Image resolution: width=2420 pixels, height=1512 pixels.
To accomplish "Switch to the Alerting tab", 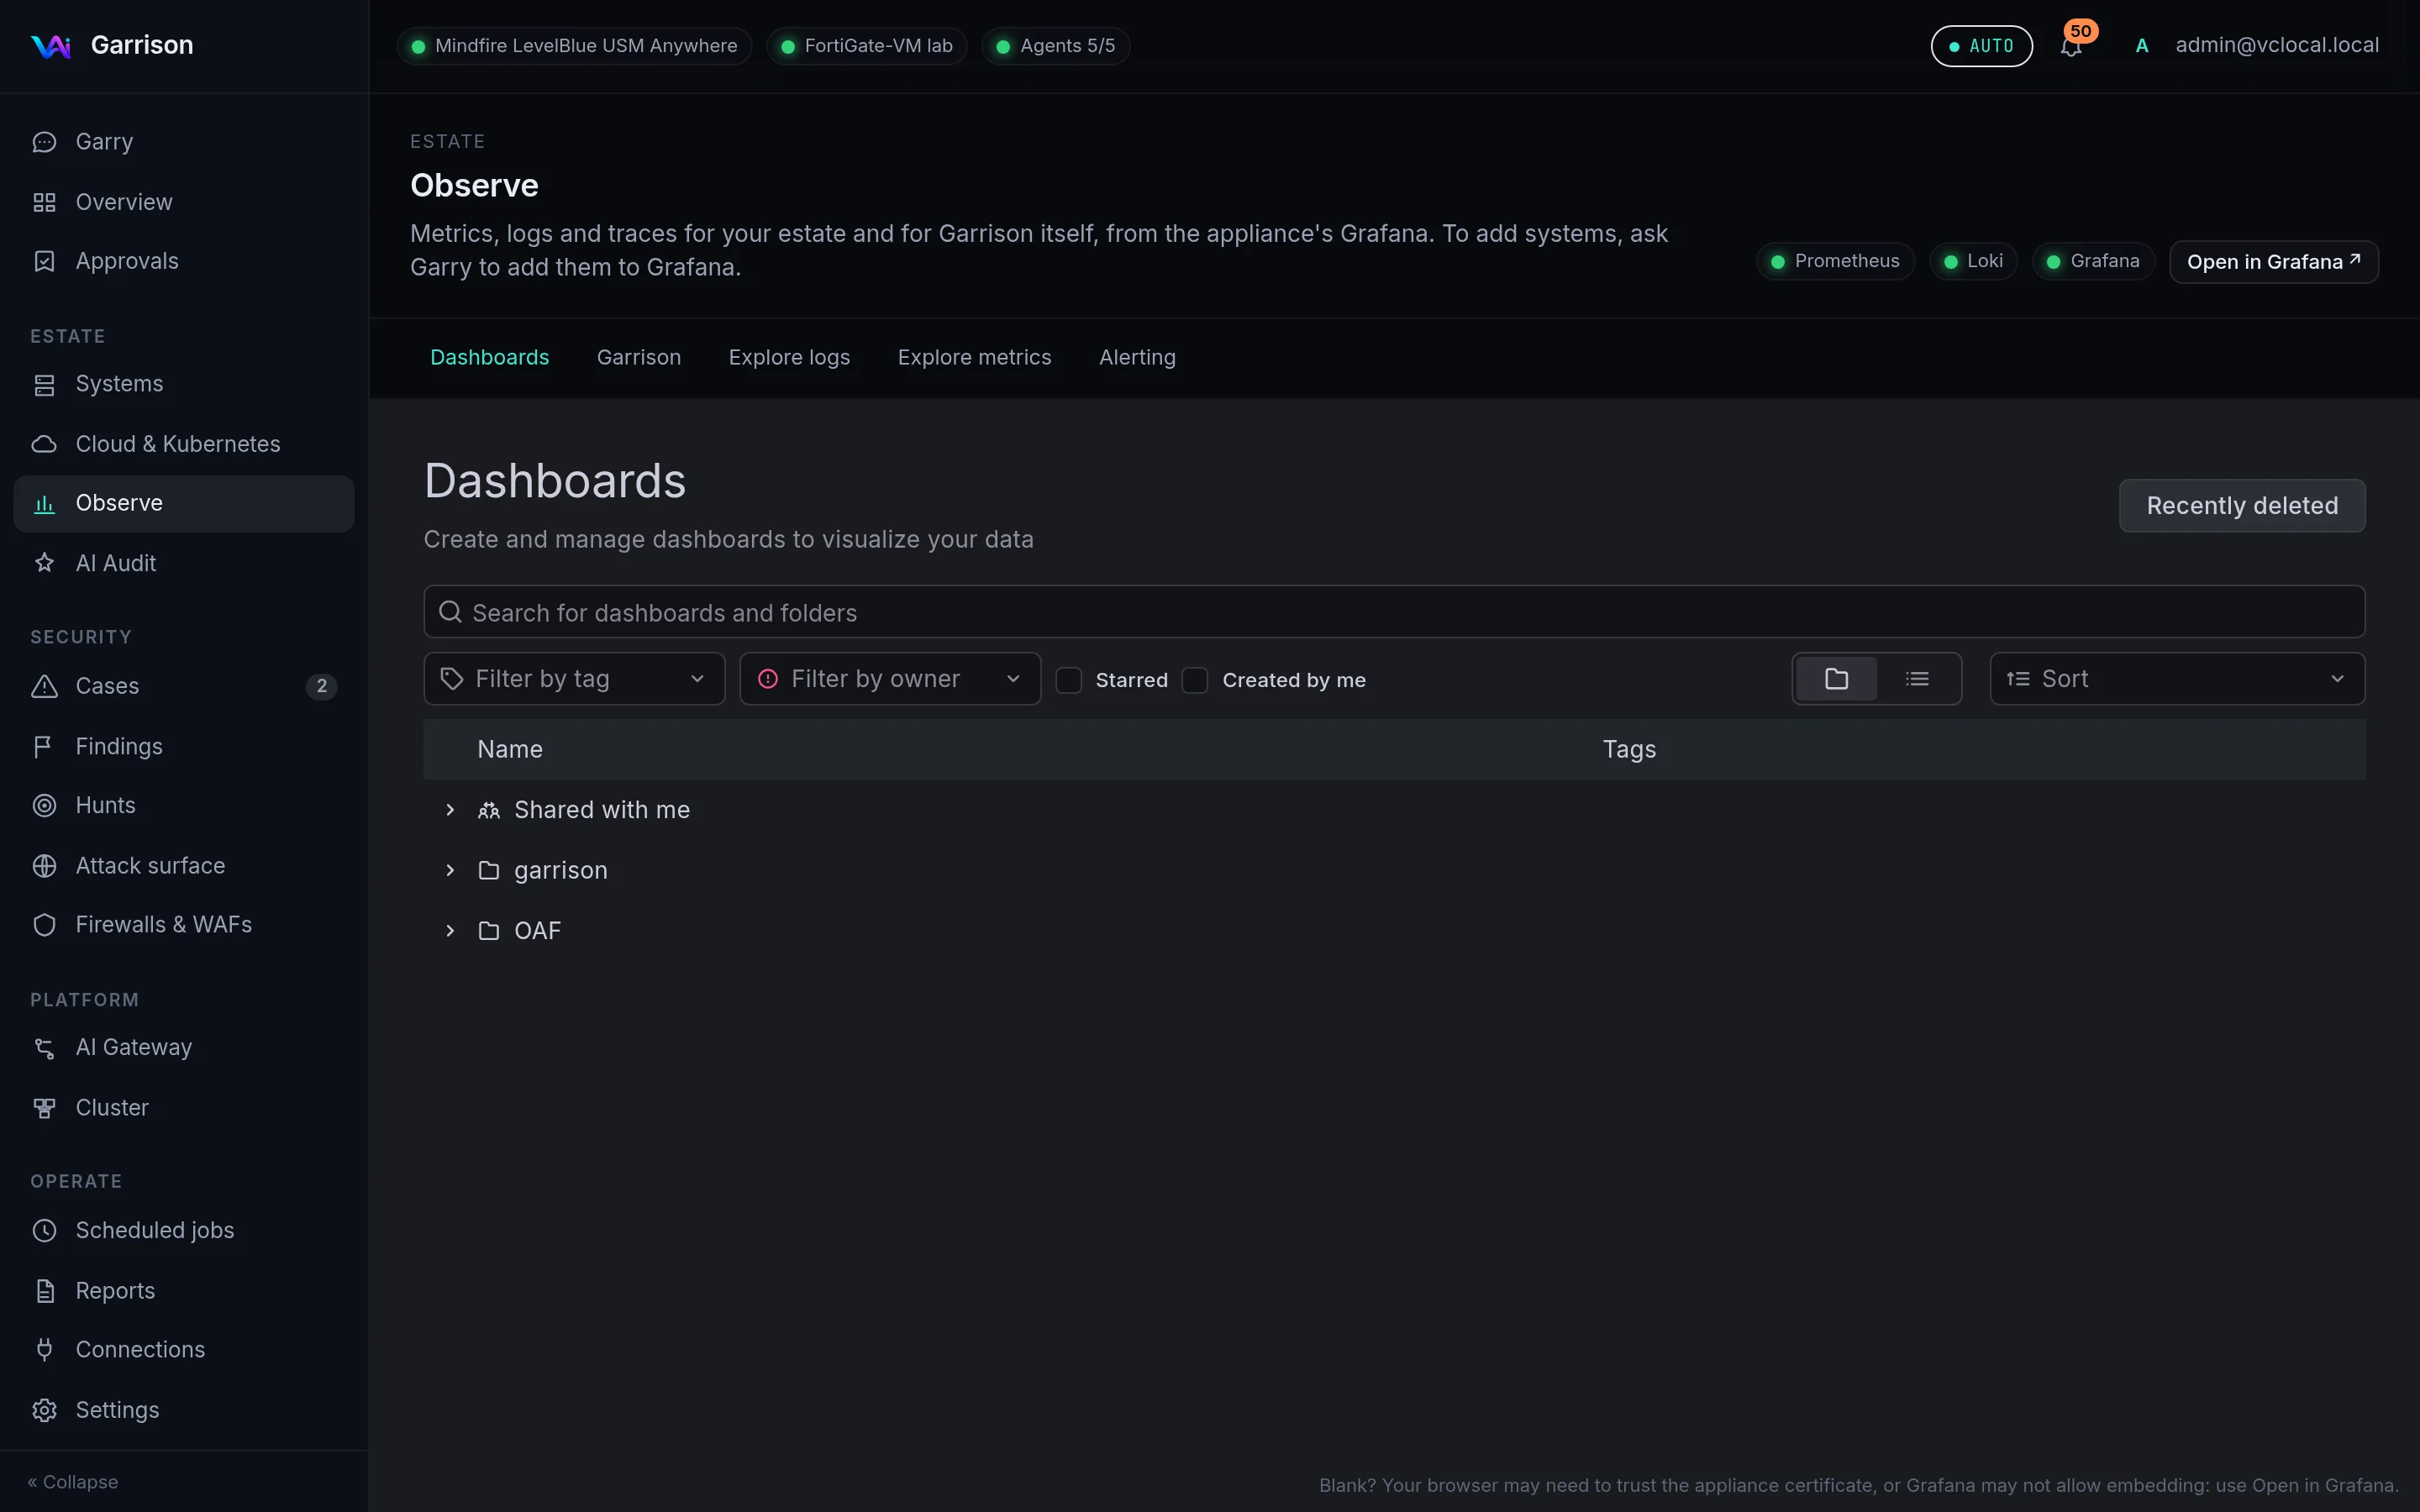I will 1137,358.
